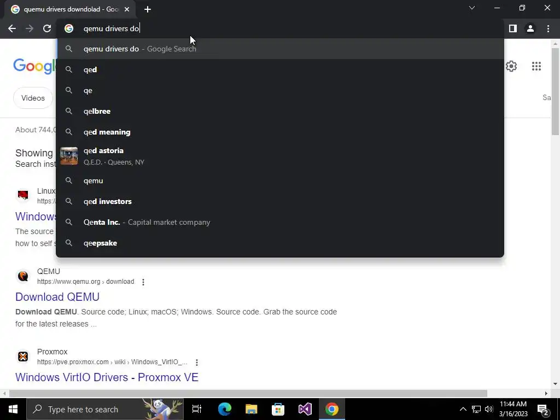The width and height of the screenshot is (560, 420).
Task: Choose the 'qelbree' suggestion
Action: pos(280,111)
